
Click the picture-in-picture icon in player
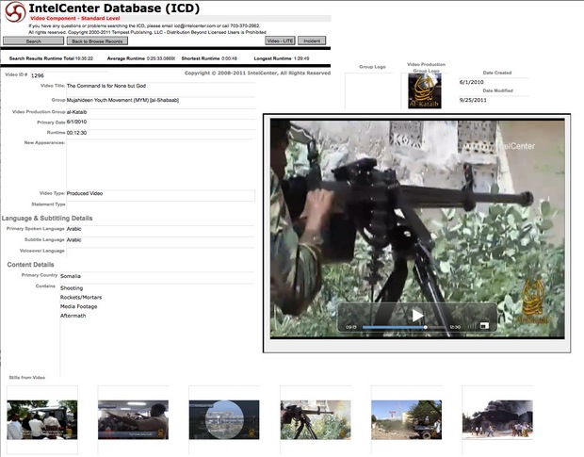pyautogui.click(x=482, y=326)
